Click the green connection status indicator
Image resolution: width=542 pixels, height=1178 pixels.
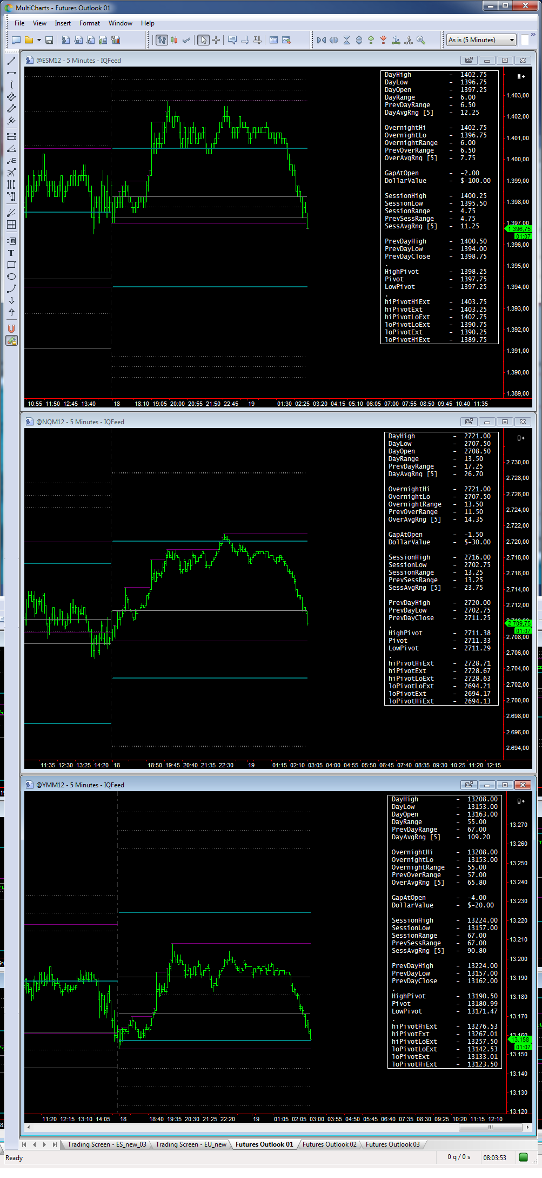point(523,1157)
